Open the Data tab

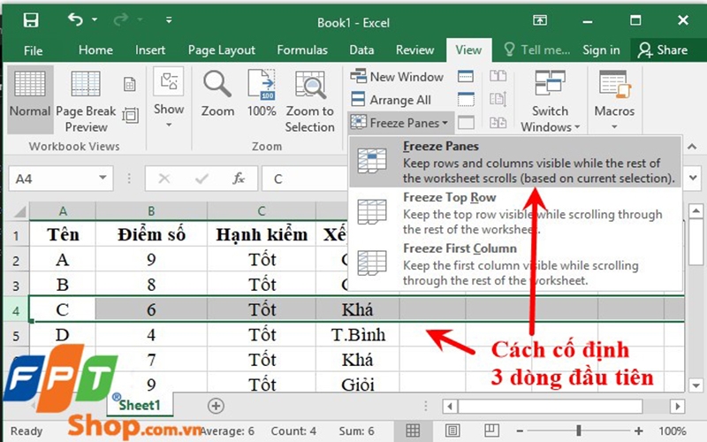[x=361, y=50]
